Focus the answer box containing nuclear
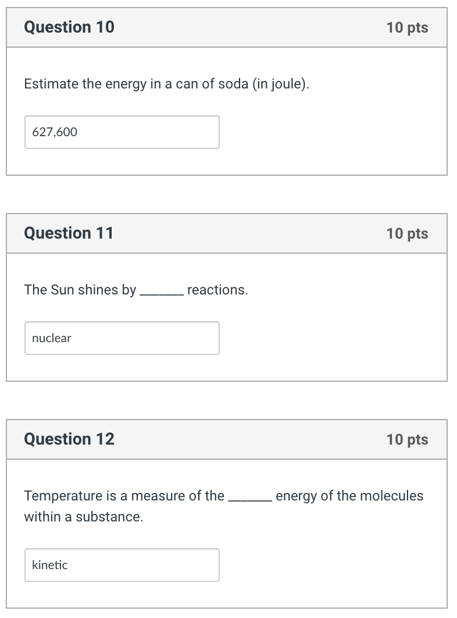457x618 pixels. (x=122, y=338)
